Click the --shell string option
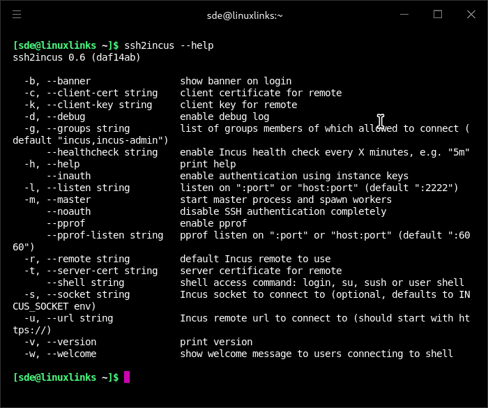The height and width of the screenshot is (408, 488). point(85,282)
